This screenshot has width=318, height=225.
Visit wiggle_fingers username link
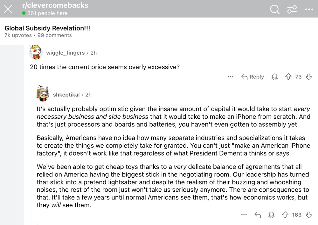pos(65,53)
